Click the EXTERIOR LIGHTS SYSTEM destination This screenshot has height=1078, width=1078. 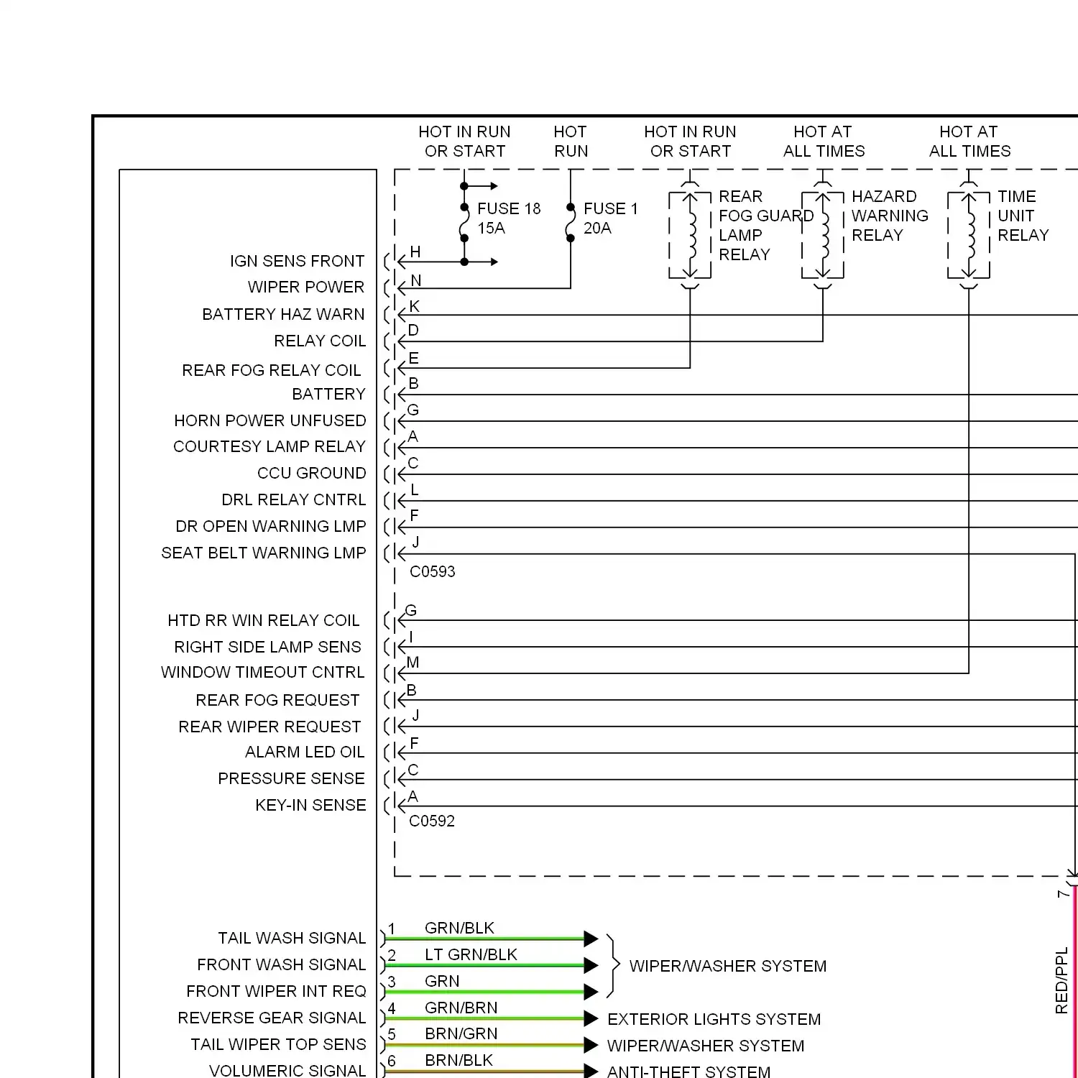pos(714,1019)
